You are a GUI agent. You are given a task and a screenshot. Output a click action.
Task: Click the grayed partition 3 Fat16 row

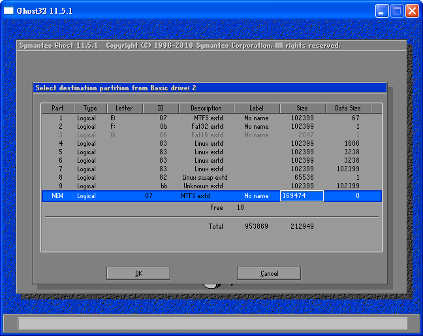point(211,135)
